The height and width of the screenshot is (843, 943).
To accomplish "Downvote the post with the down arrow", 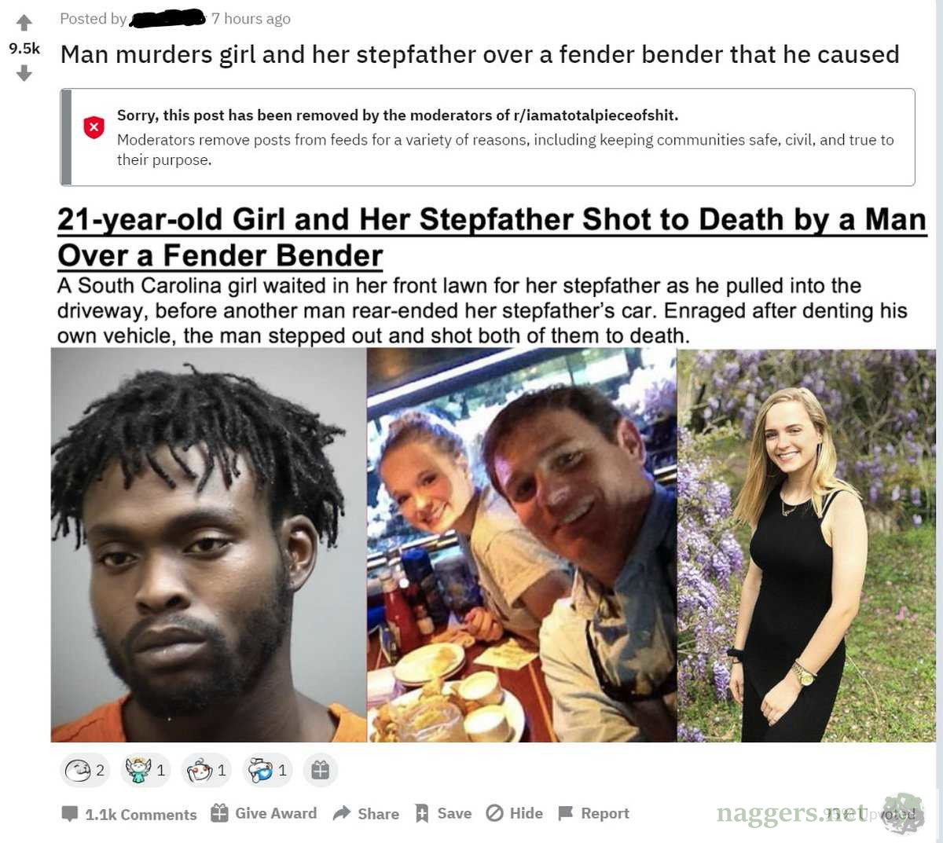I will (24, 73).
